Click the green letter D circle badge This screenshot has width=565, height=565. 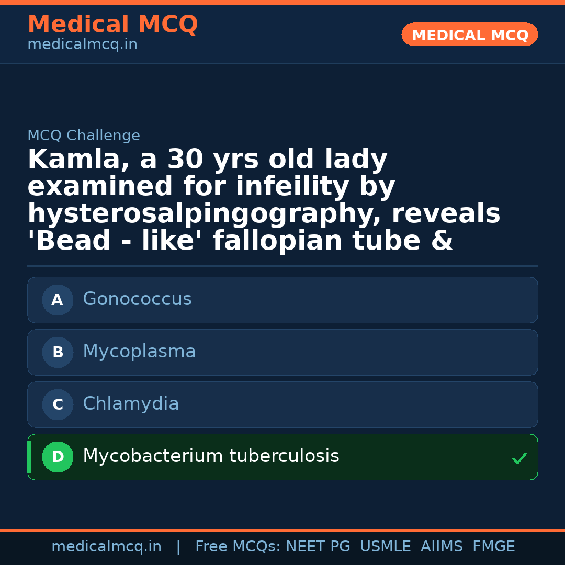click(58, 457)
